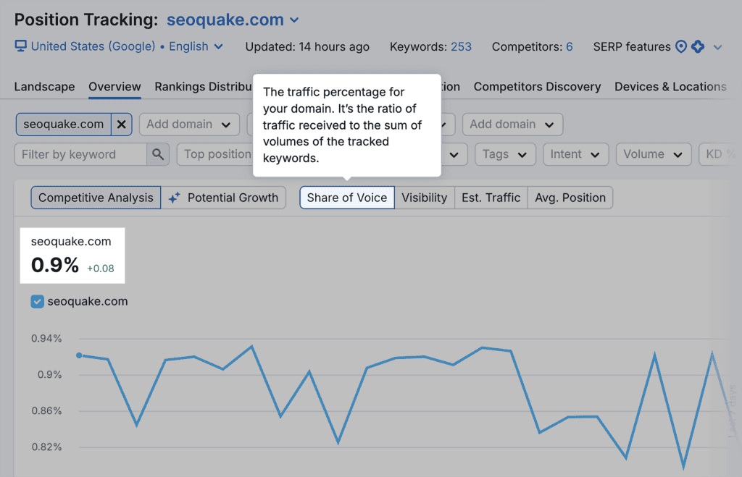Click the four-pointed star icon next to SERP features
This screenshot has height=477, width=742.
(x=698, y=46)
